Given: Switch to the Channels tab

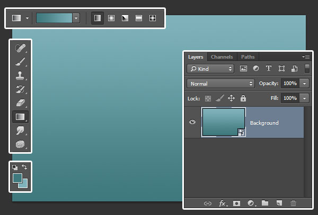Looking at the screenshot, I should (x=222, y=57).
